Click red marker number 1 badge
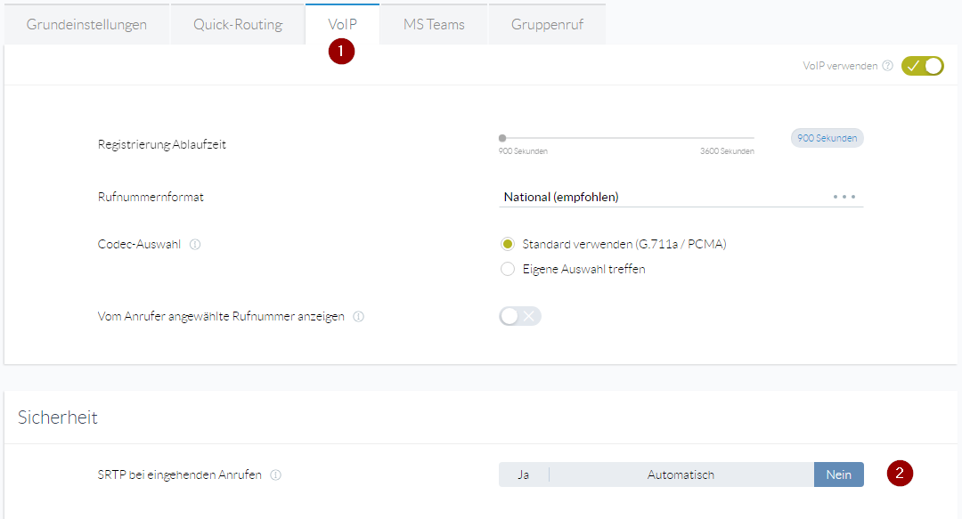 341,51
